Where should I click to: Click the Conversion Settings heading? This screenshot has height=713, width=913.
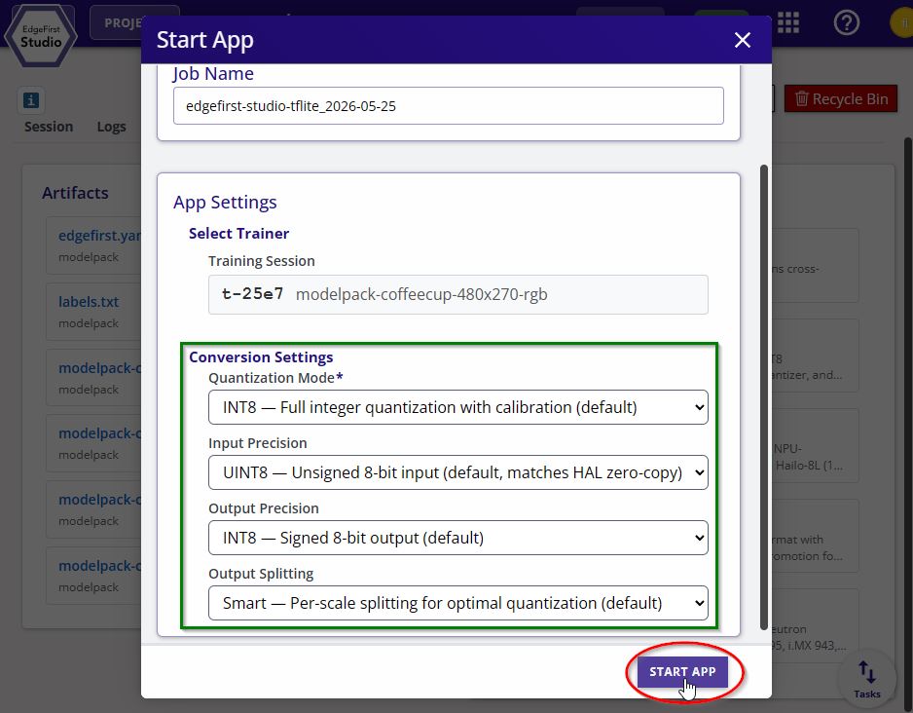point(261,357)
